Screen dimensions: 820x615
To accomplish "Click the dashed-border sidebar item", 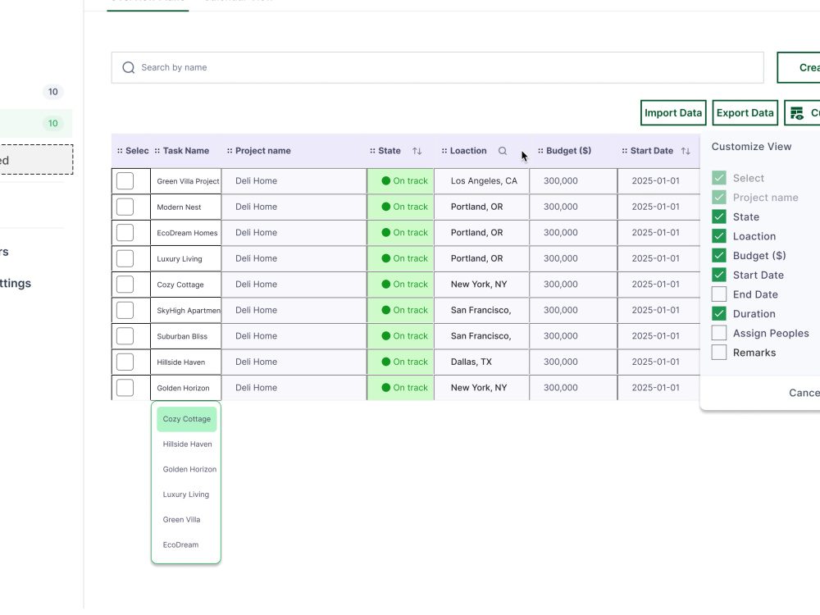I will [36, 160].
